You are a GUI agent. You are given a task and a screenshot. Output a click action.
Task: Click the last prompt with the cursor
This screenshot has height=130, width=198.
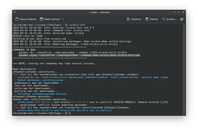(x=42, y=113)
